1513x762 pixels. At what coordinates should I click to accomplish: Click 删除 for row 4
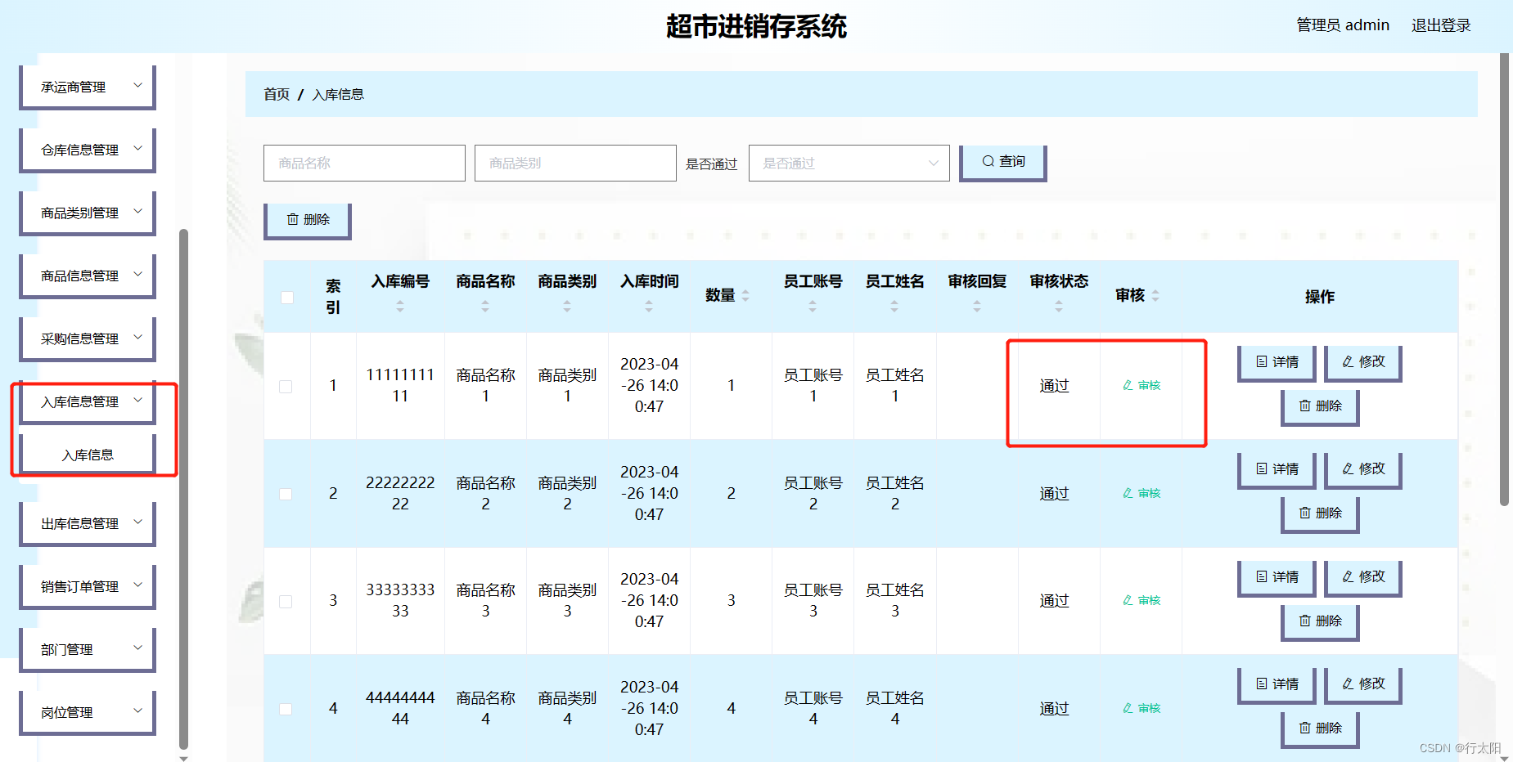coord(1320,729)
